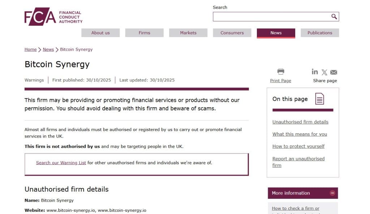Image resolution: width=370 pixels, height=214 pixels.
Task: Share page on LinkedIn
Action: pos(315,72)
